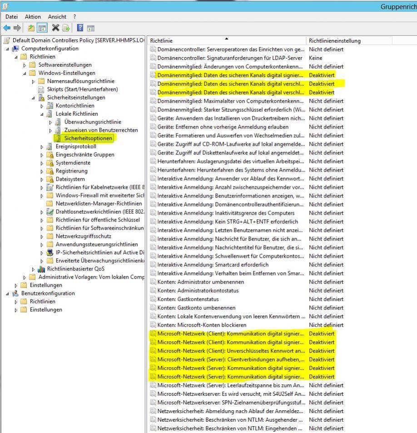The width and height of the screenshot is (417, 433).
Task: Select Netzwerklisten-Manager-Richtlinien in the tree
Action: 99,203
